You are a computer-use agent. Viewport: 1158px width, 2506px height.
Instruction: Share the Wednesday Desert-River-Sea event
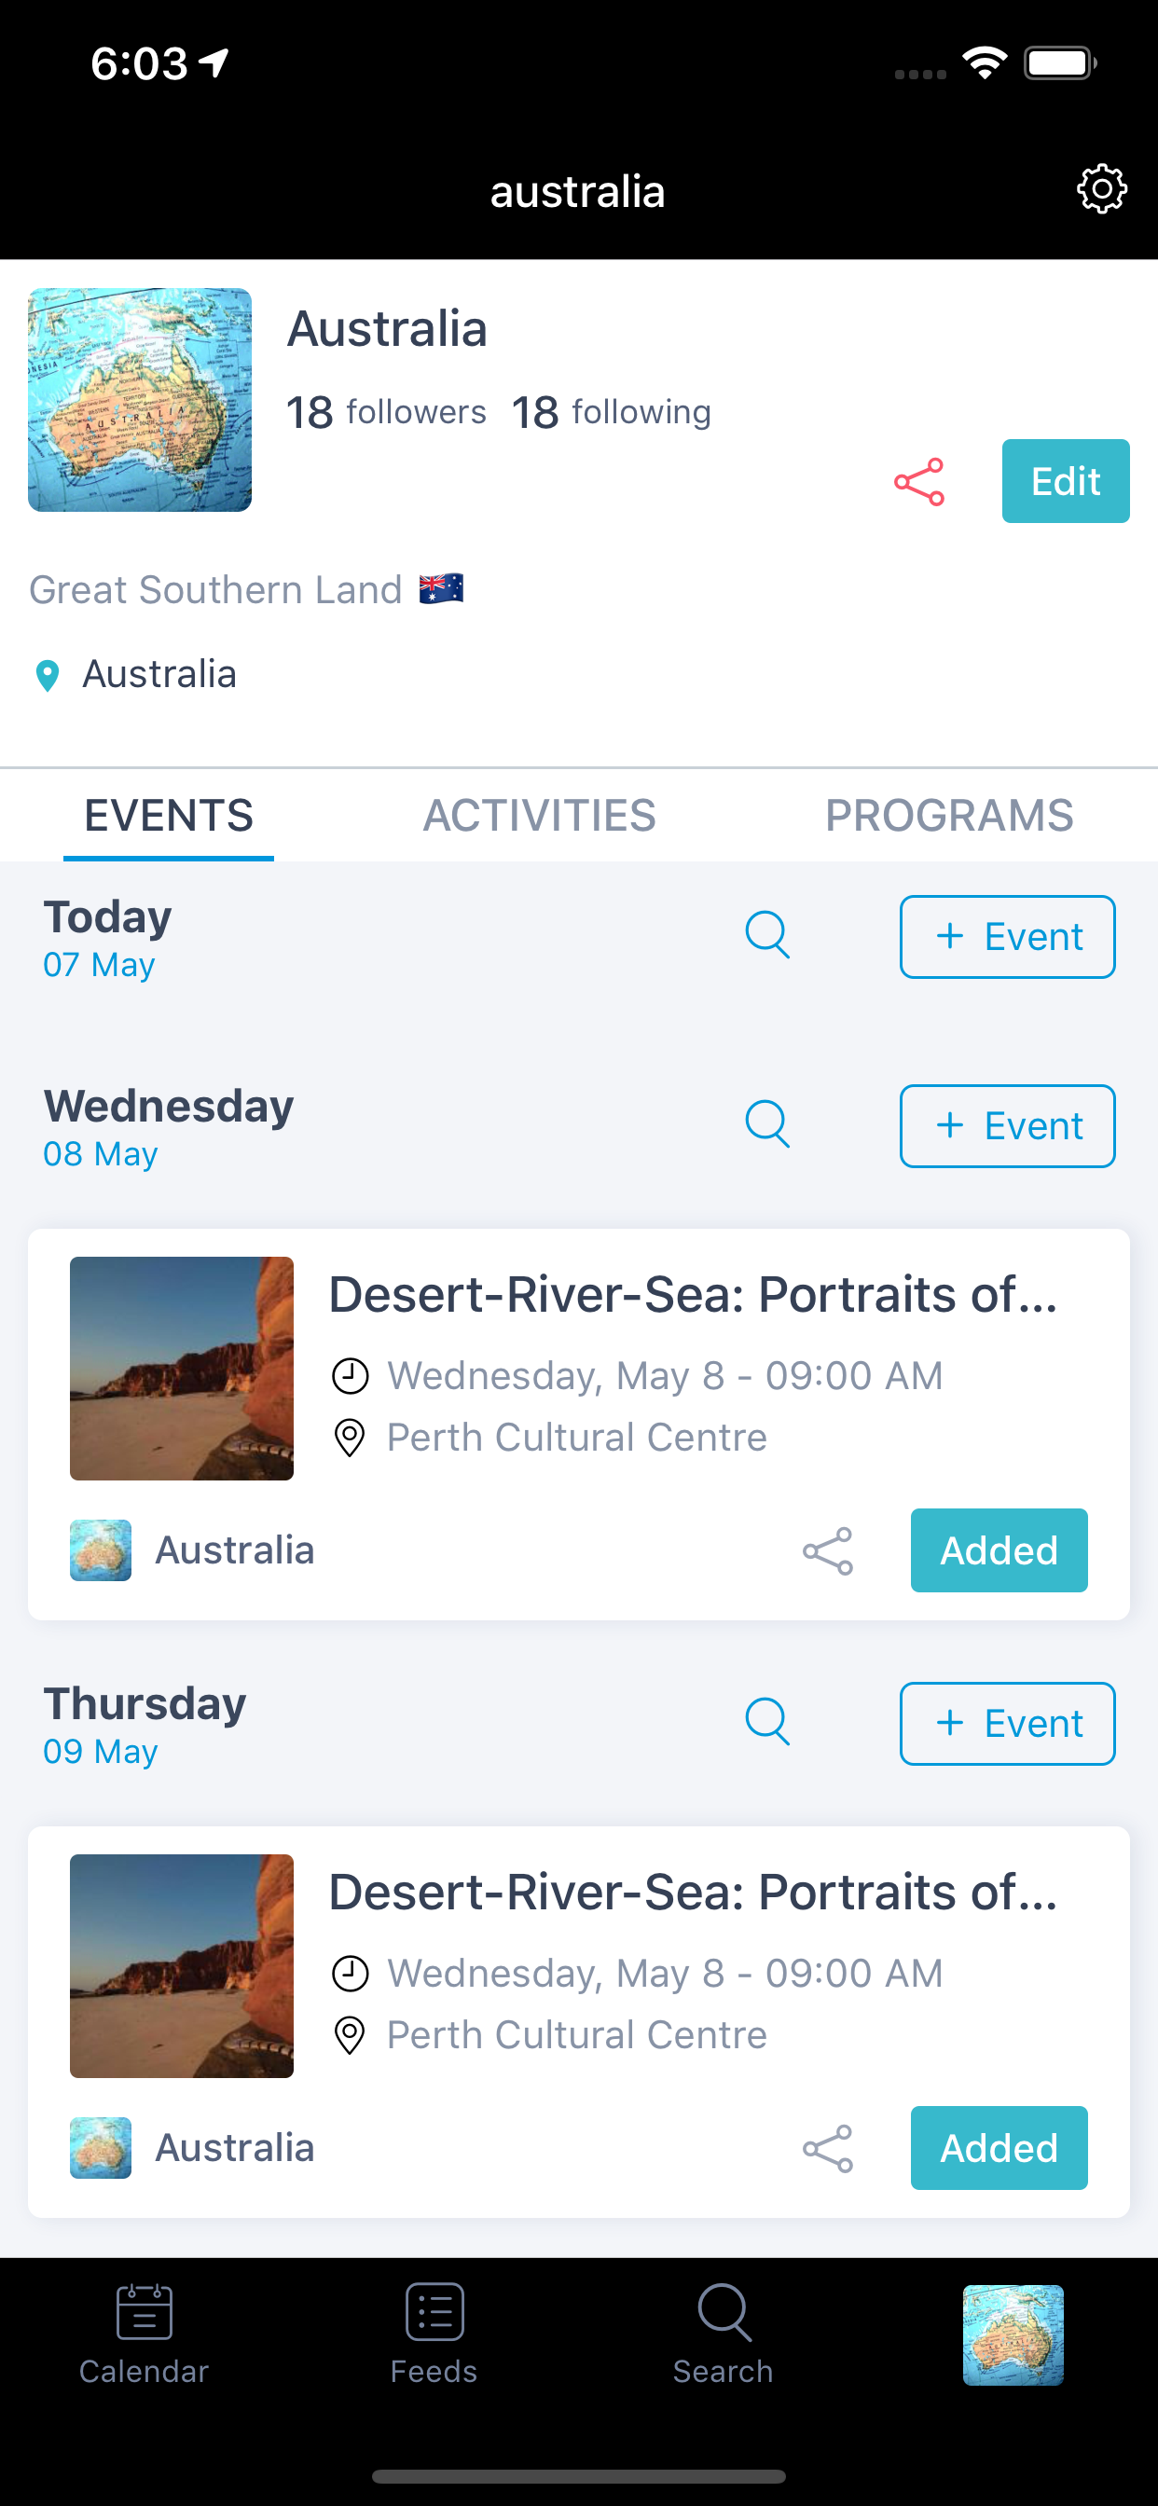[x=827, y=1550]
